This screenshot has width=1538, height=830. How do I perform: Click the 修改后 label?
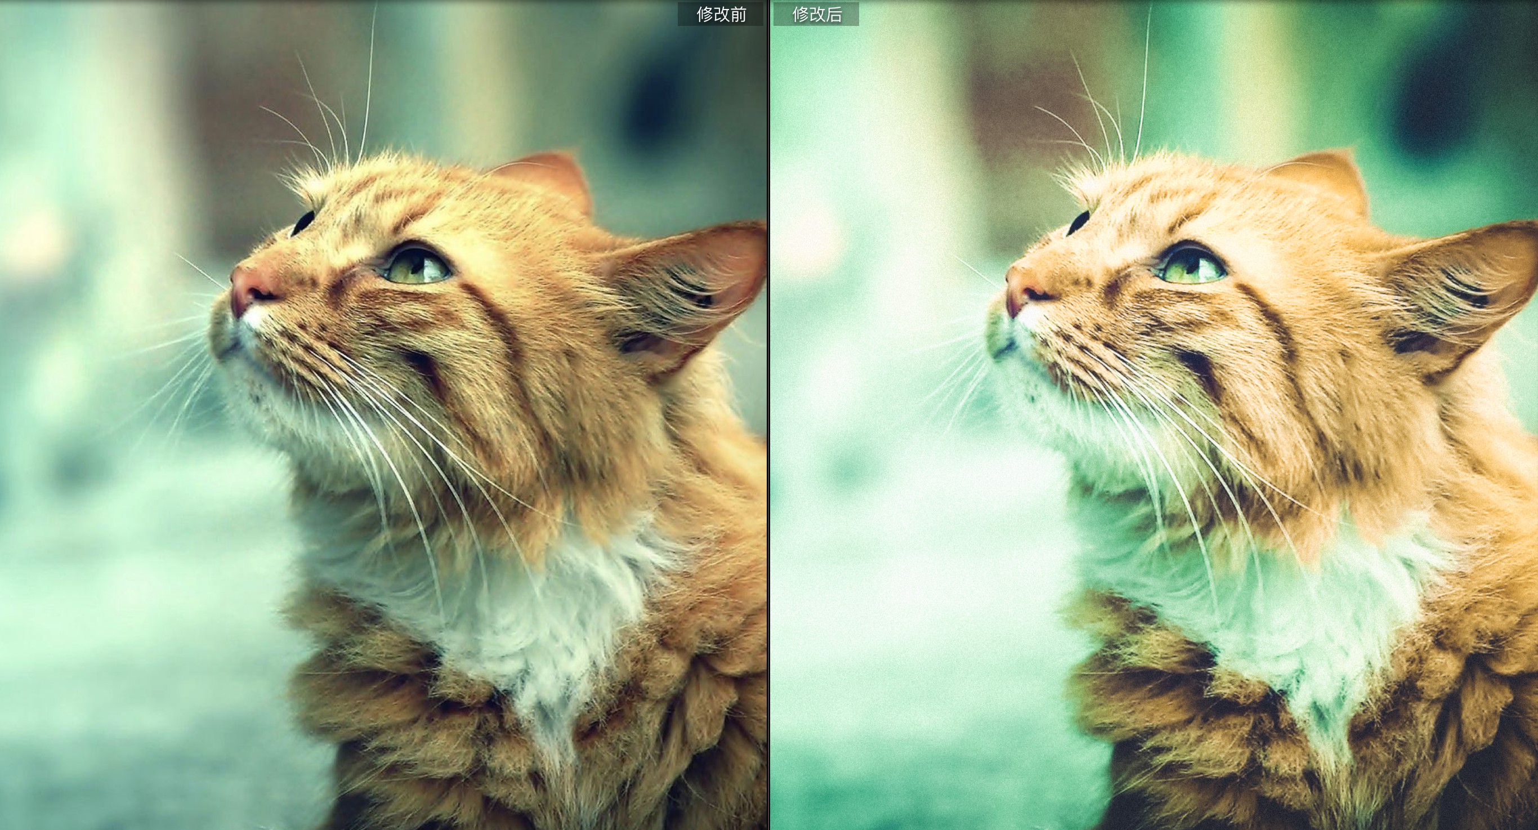tap(816, 14)
